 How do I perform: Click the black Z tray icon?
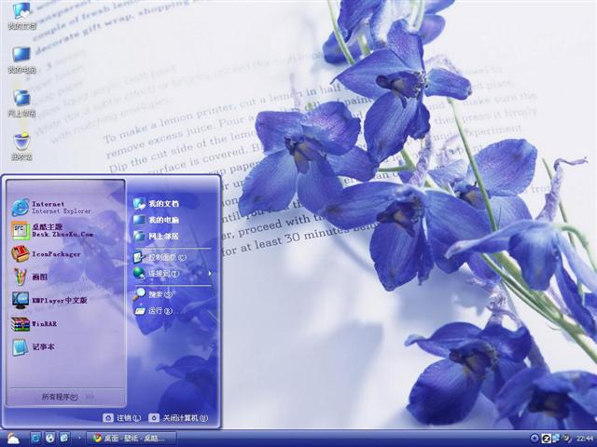pyautogui.click(x=546, y=439)
